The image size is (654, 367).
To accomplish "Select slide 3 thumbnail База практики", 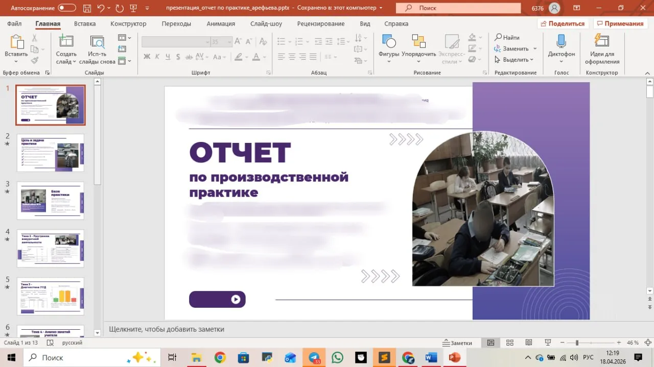I will click(x=50, y=200).
